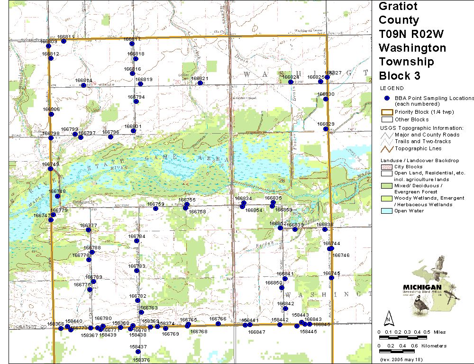The image size is (474, 364).
Task: Click the Open Water legend swatch
Action: (387, 211)
